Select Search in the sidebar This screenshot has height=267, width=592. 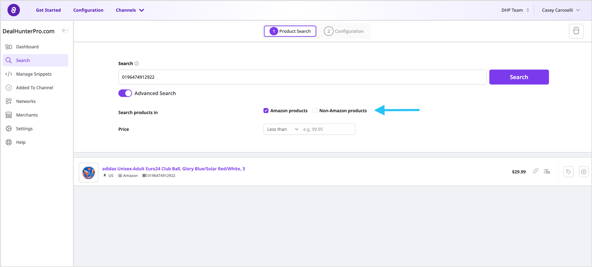coord(35,60)
